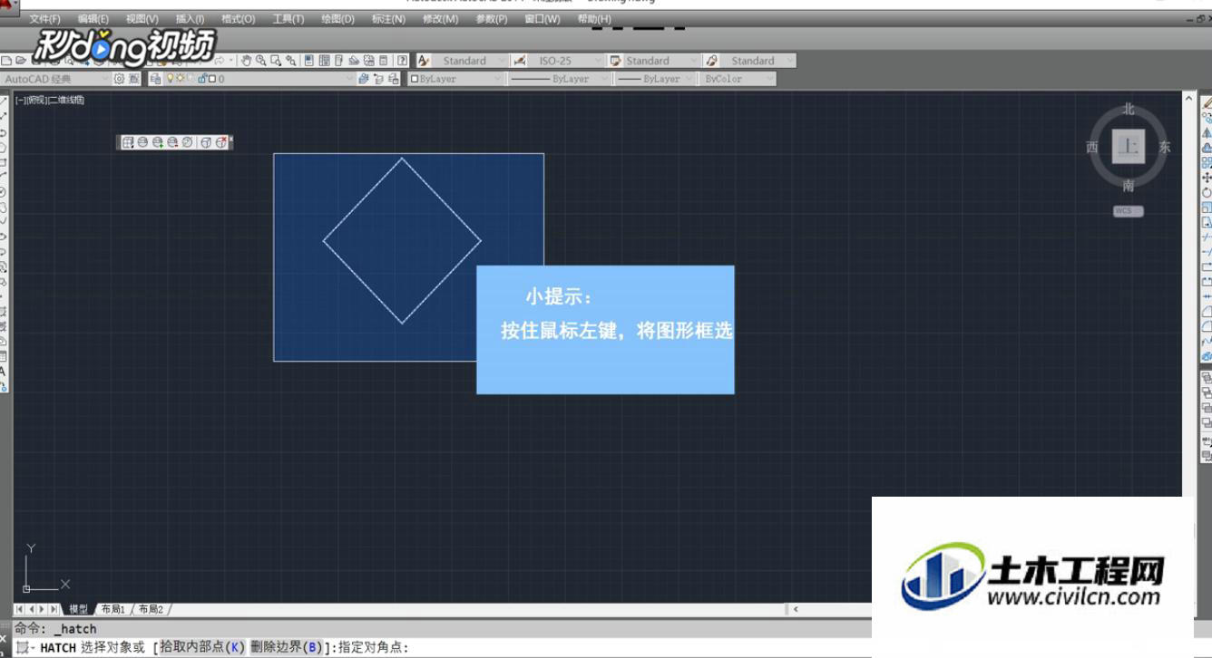This screenshot has width=1212, height=658.
Task: Click the last-layout tab navigation arrow
Action: [54, 609]
